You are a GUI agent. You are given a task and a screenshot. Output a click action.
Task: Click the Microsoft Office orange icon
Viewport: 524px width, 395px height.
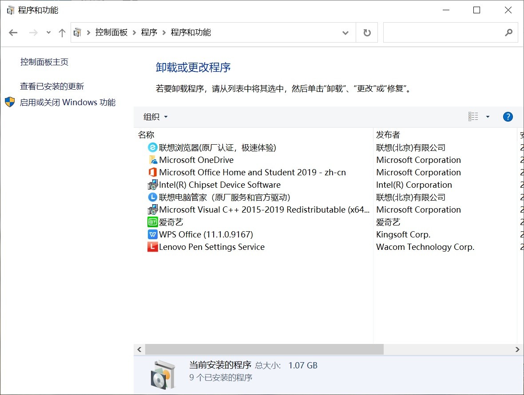pyautogui.click(x=152, y=172)
